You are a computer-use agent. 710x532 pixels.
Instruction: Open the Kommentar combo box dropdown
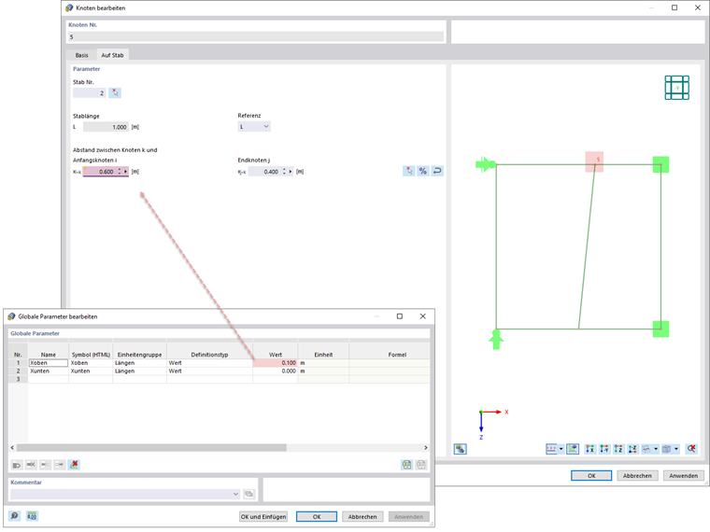[x=235, y=494]
